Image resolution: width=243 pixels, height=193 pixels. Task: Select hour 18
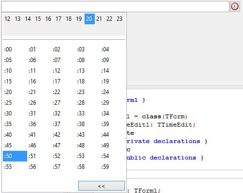[x=69, y=19]
